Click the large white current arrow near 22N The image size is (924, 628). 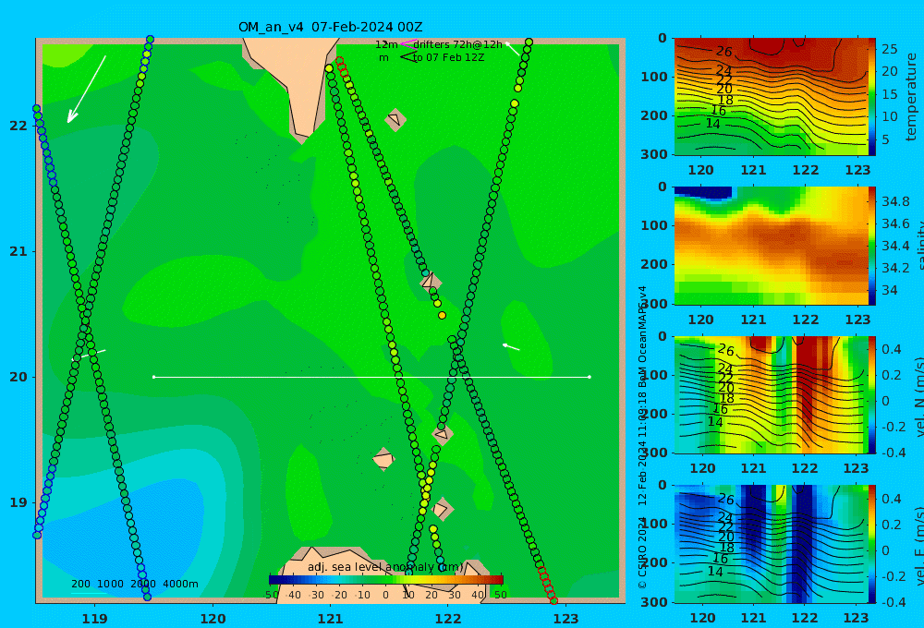tap(87, 89)
